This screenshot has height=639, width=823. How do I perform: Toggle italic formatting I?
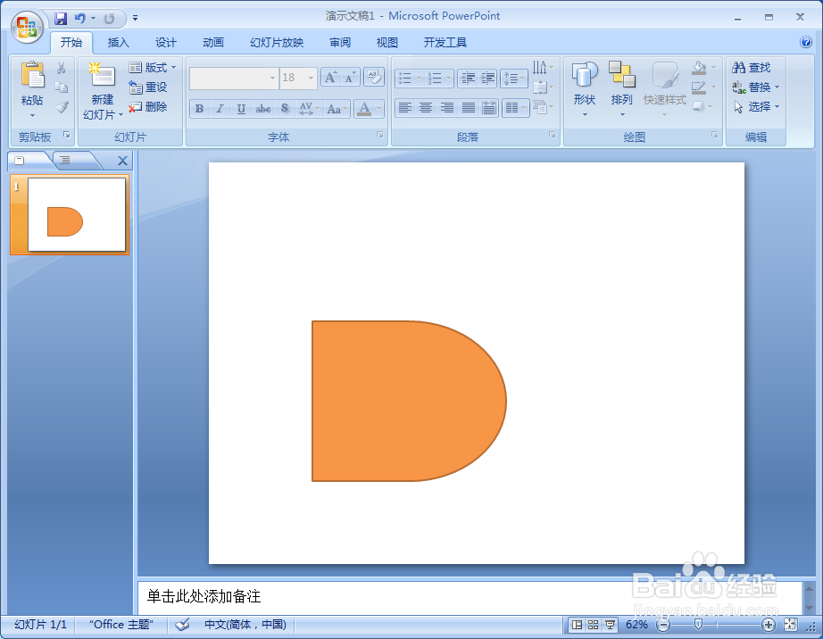pos(220,109)
